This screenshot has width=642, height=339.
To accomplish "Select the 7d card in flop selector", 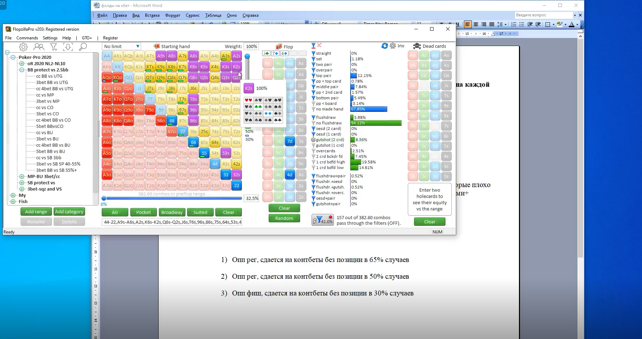I will point(290,141).
